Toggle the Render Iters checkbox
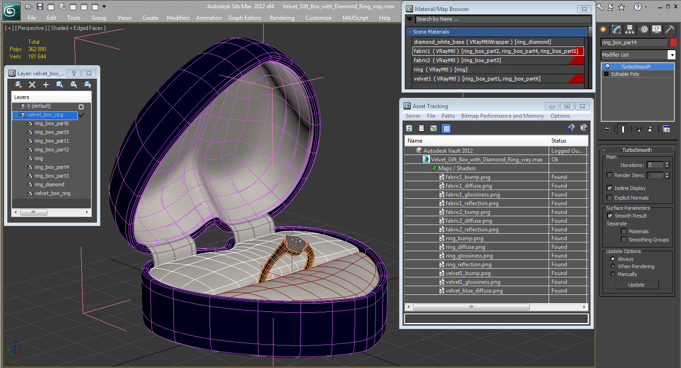The image size is (681, 368). pyautogui.click(x=609, y=175)
